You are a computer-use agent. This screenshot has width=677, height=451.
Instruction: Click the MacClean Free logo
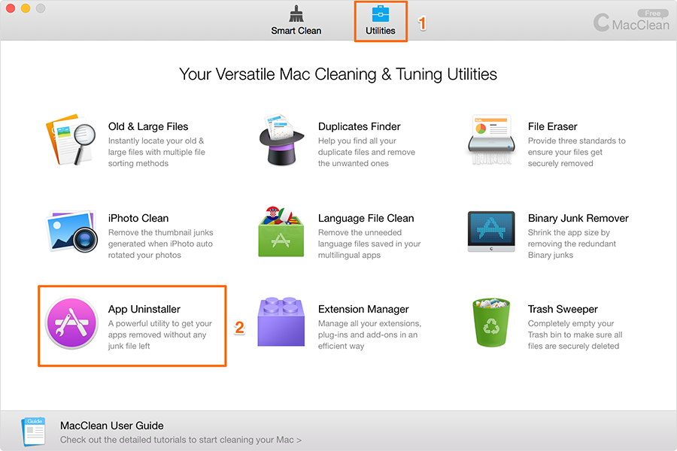[x=631, y=21]
